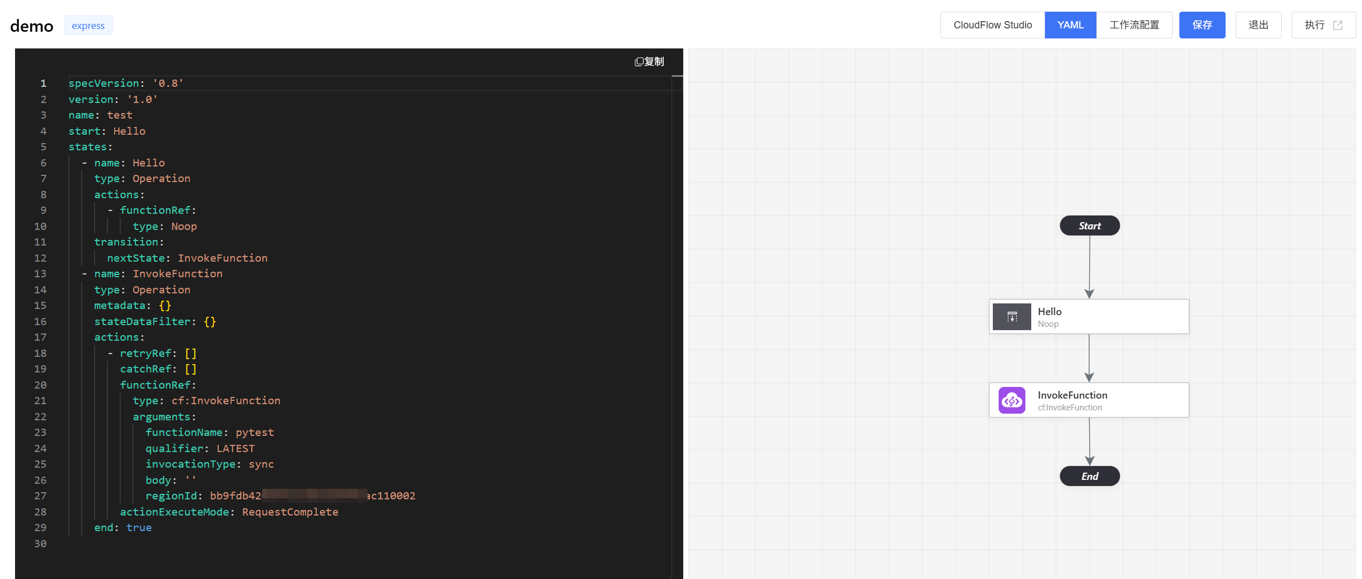The image size is (1362, 579).
Task: Click the body: '' line
Action: [x=171, y=480]
